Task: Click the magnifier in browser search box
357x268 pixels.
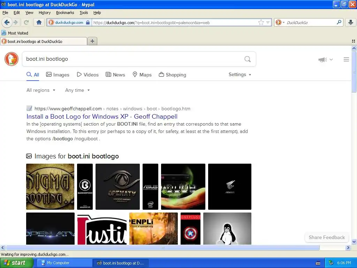Action: click(x=339, y=22)
